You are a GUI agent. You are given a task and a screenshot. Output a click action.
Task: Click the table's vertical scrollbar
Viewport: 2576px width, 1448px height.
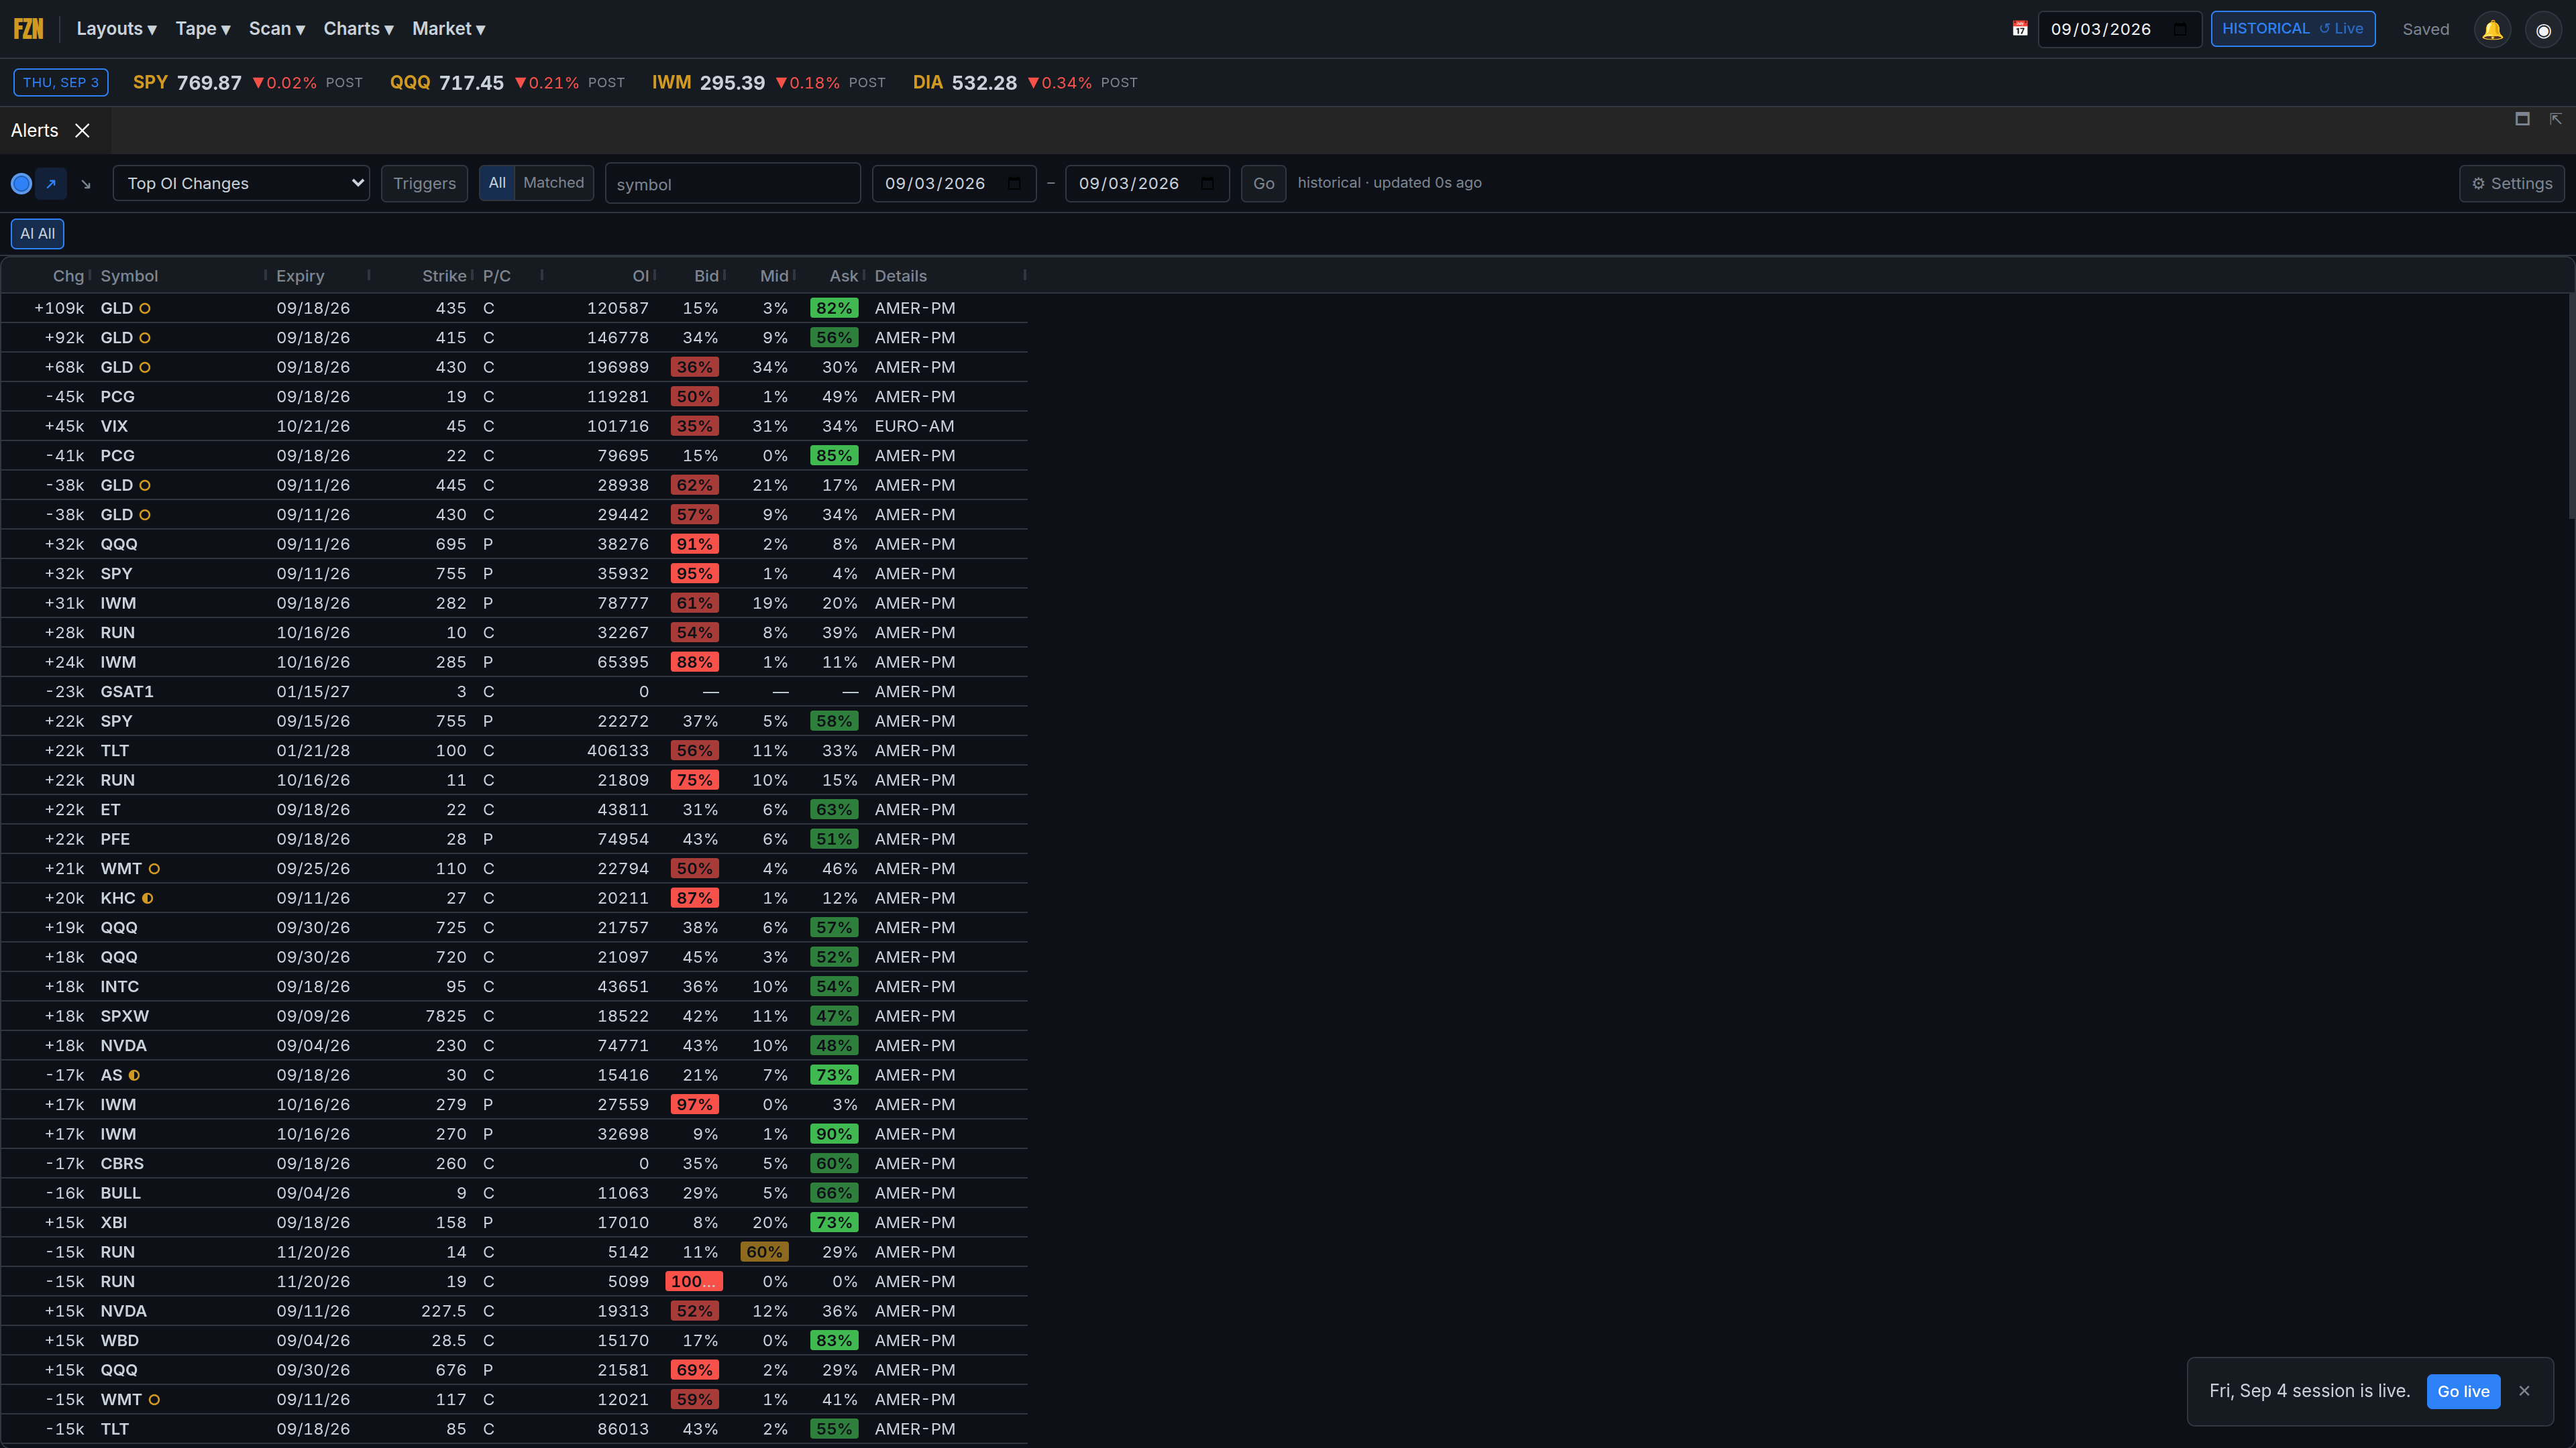2571,406
